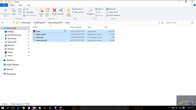Click Quick access in the navigation pane
The image size is (196, 110).
point(15,28)
